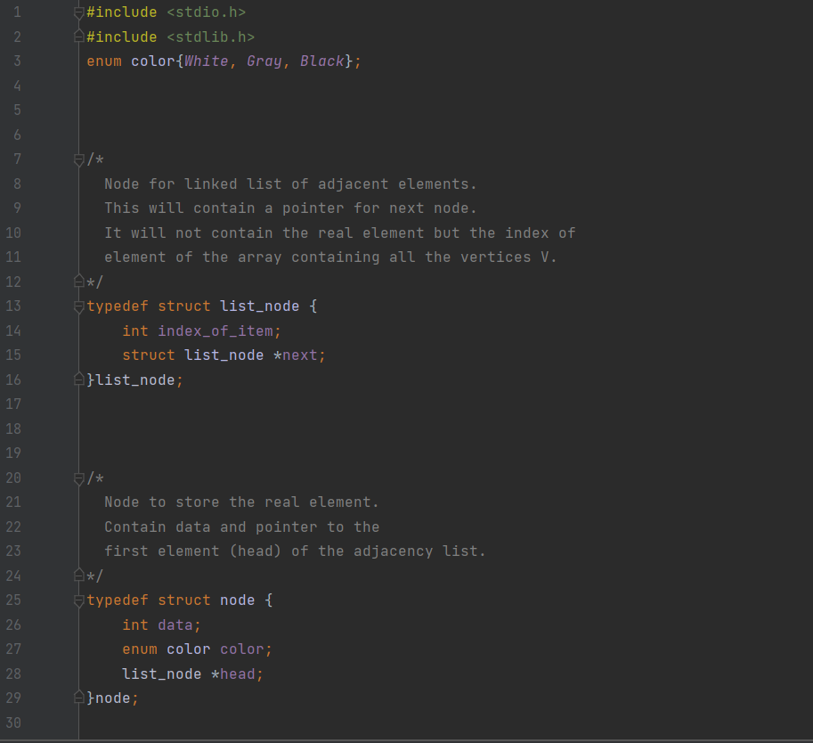Click the fold end marker at line 2
Screen dimensions: 813x743
point(79,37)
